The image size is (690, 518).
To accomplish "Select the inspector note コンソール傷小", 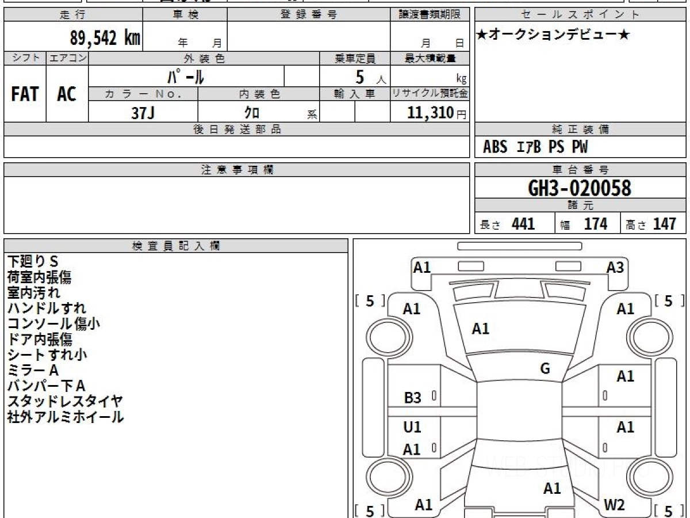I will (x=53, y=324).
